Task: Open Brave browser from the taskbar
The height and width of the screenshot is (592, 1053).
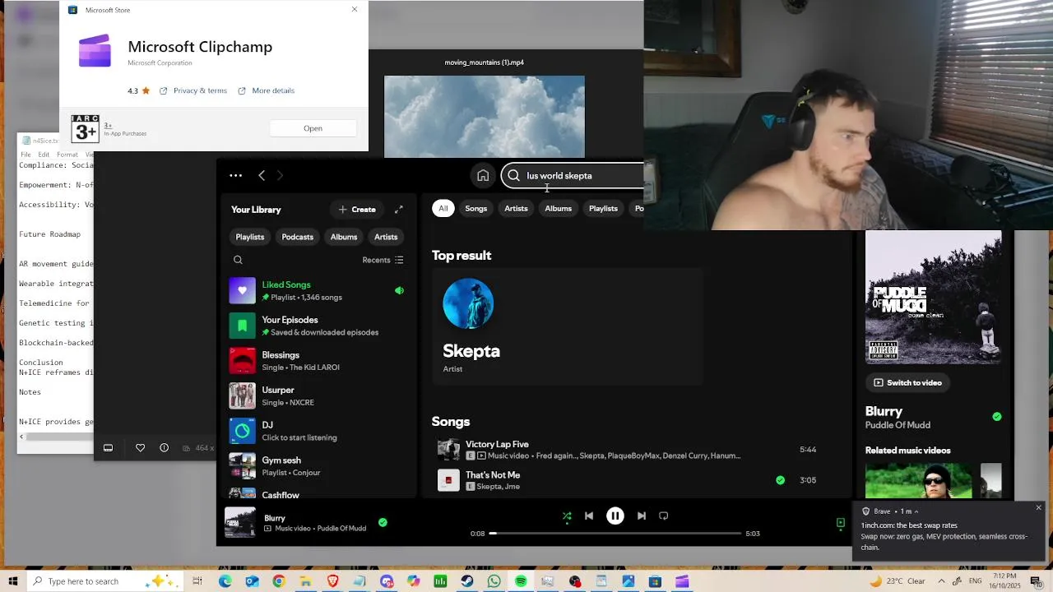Action: click(332, 581)
